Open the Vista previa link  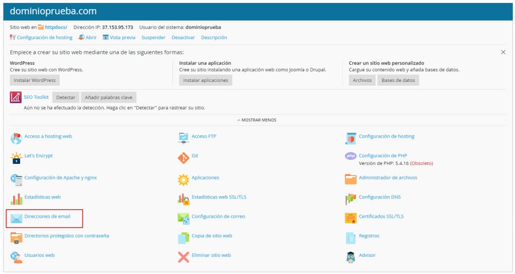[122, 38]
